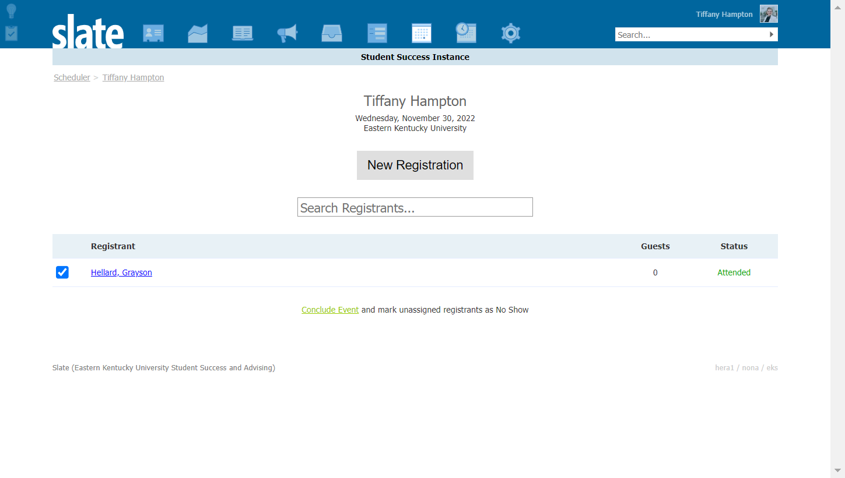Screen dimensions: 845x478
Task: Focus the Search Registrants field
Action: [415, 207]
